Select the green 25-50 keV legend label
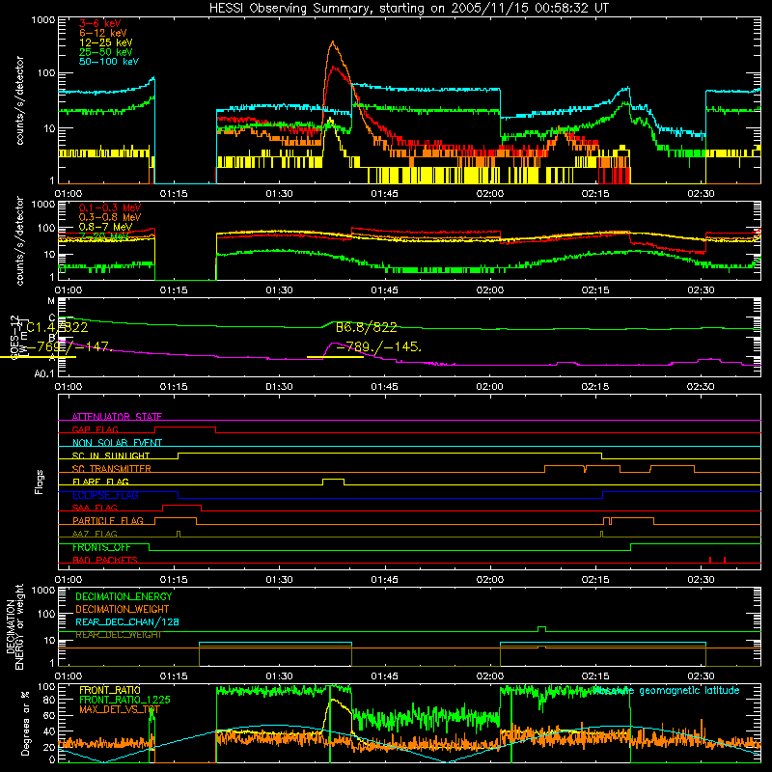 pyautogui.click(x=106, y=52)
